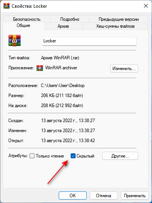Go to the Предыдущие версии tab
The image size is (152, 203).
point(119,19)
